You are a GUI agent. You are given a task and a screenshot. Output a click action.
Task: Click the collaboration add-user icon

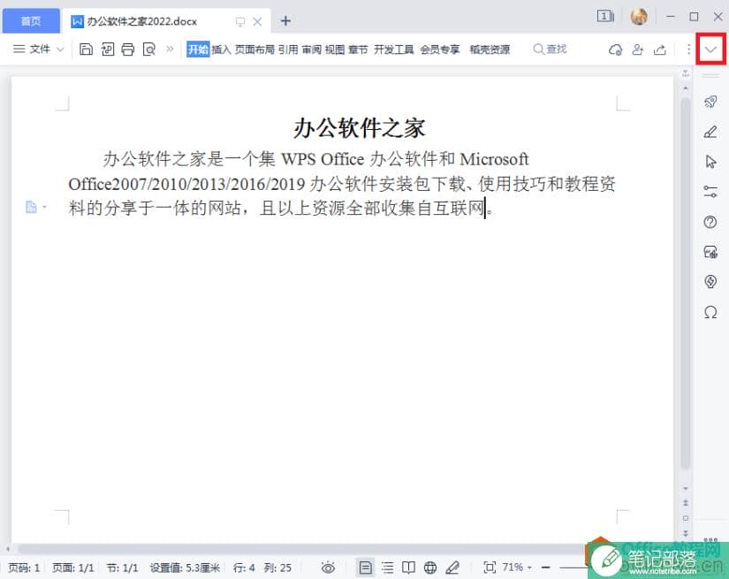click(637, 50)
